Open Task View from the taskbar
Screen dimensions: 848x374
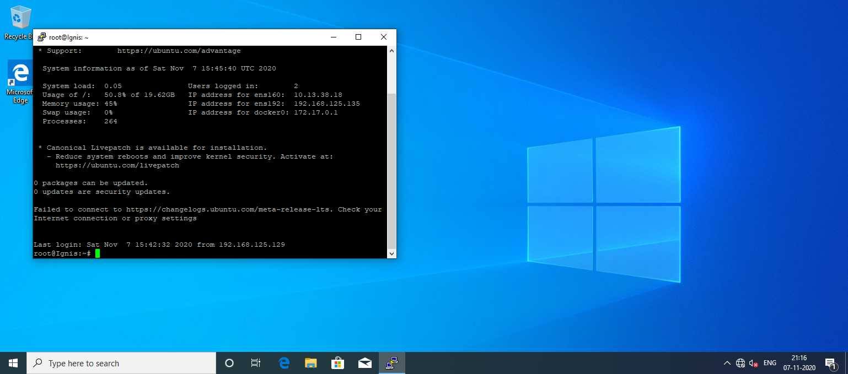pos(256,363)
